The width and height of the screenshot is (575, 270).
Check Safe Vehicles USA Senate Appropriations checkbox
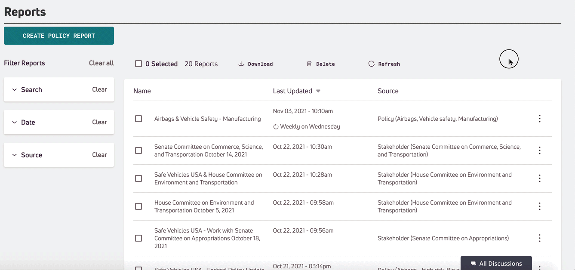click(138, 238)
